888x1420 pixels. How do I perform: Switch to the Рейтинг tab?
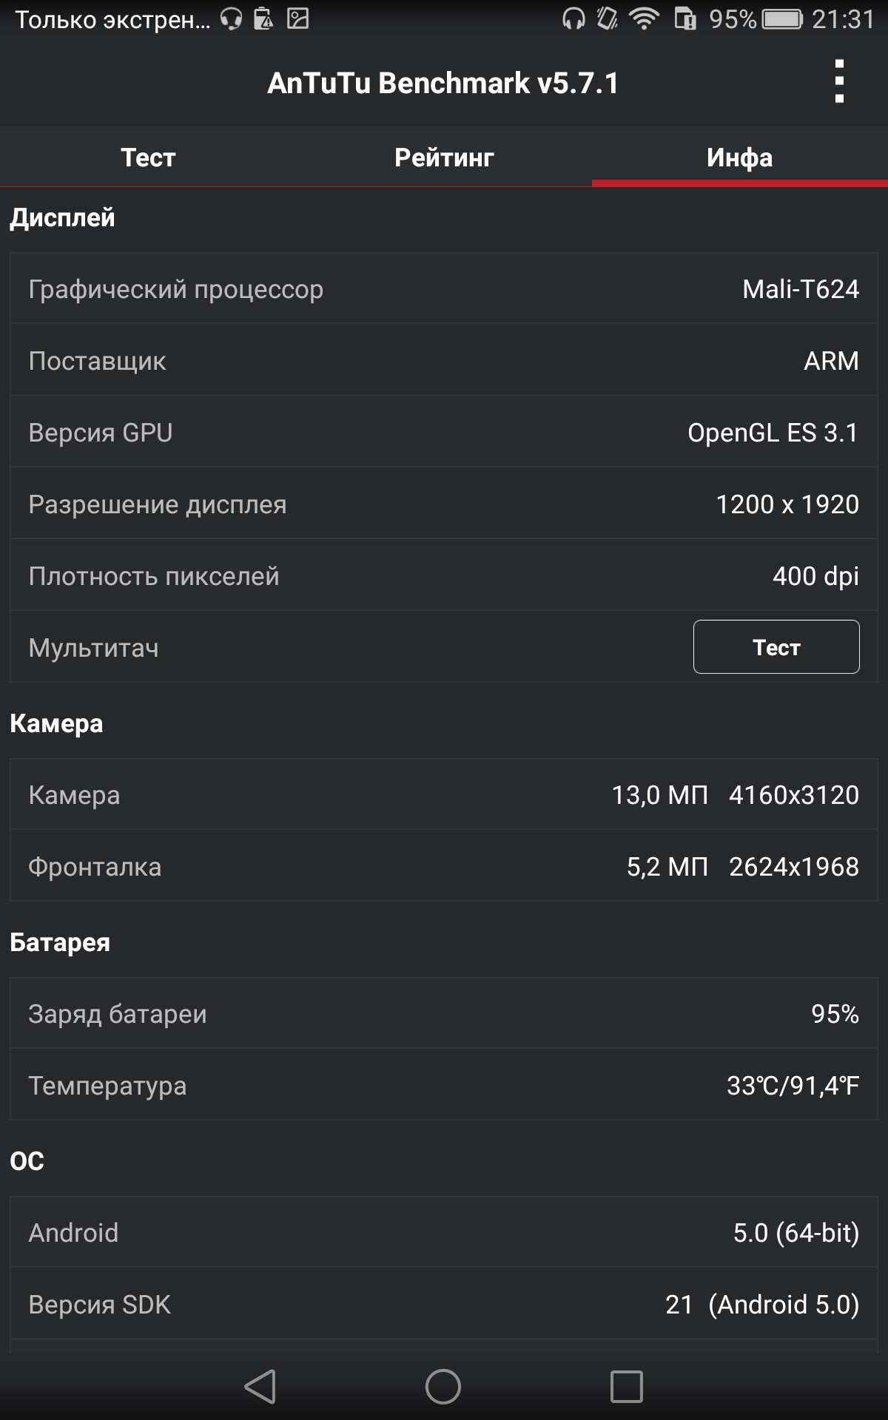coord(444,156)
